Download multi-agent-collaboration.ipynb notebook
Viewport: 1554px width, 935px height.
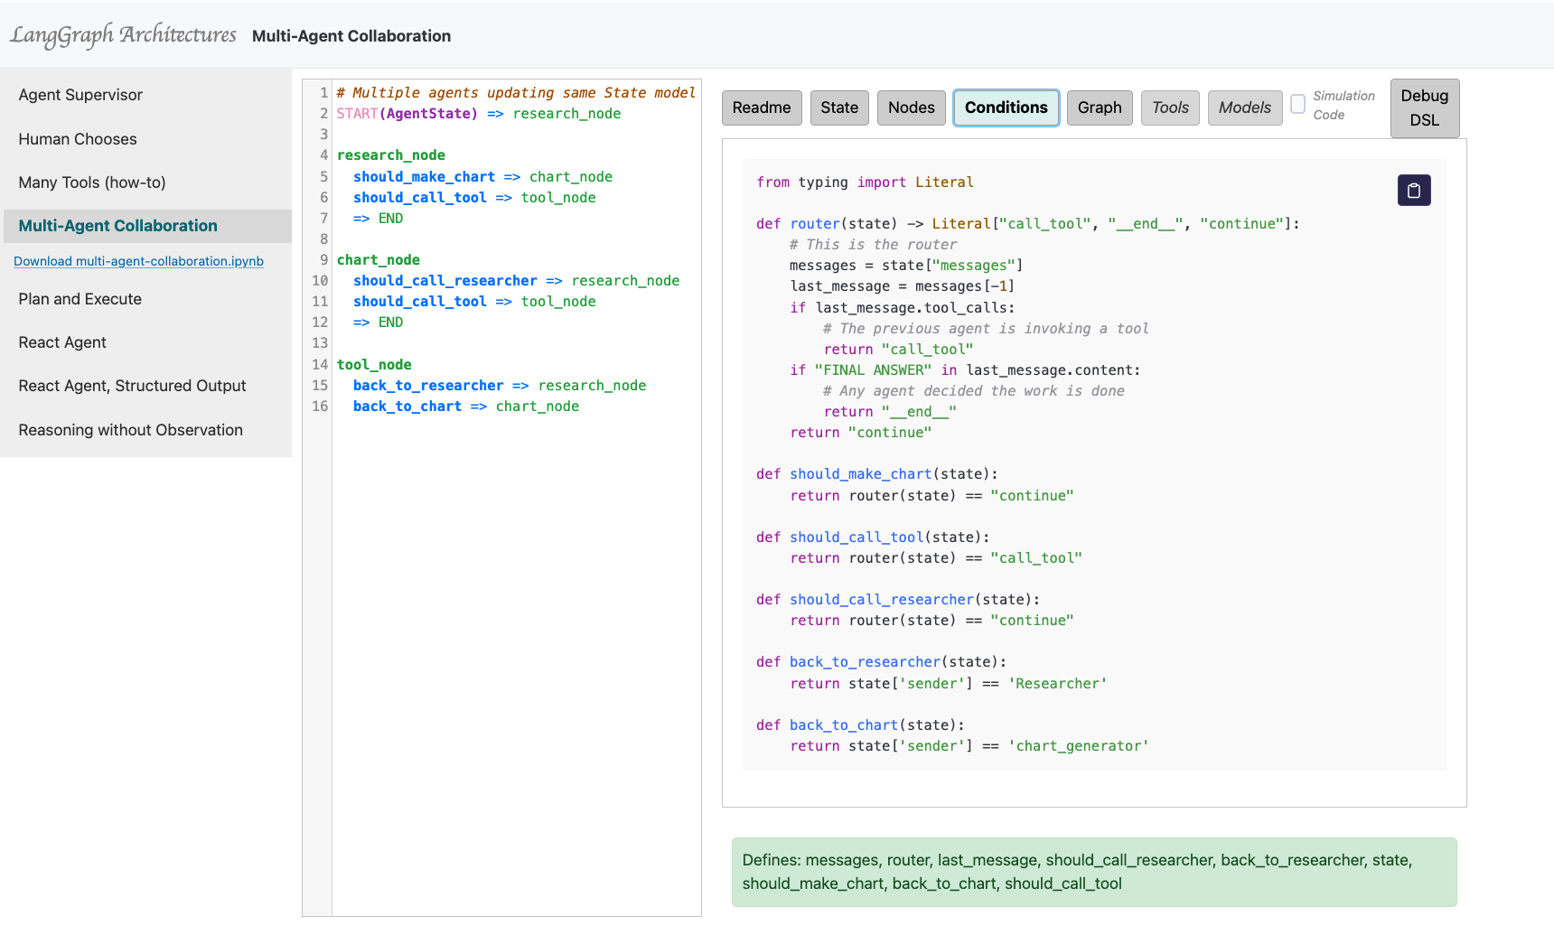(138, 261)
